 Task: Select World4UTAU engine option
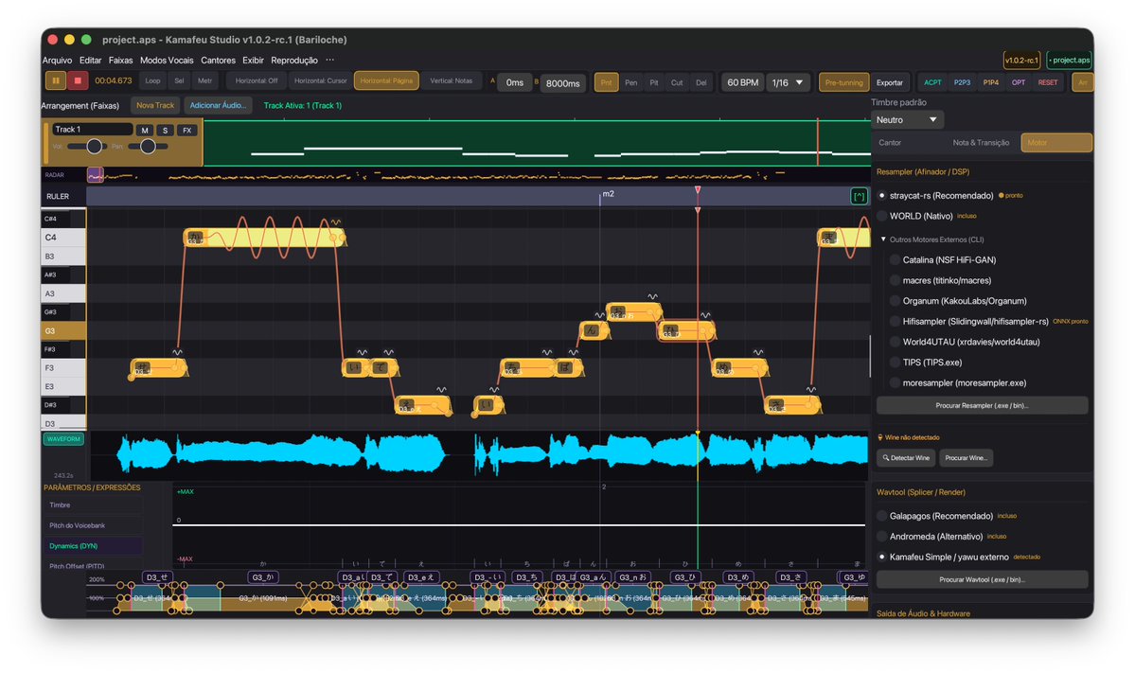pos(965,342)
